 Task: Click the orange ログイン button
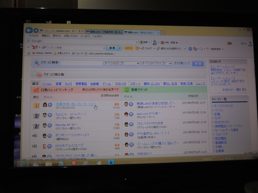[129, 48]
